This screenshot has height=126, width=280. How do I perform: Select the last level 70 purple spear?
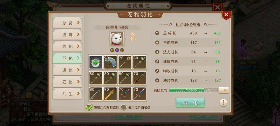point(139,94)
